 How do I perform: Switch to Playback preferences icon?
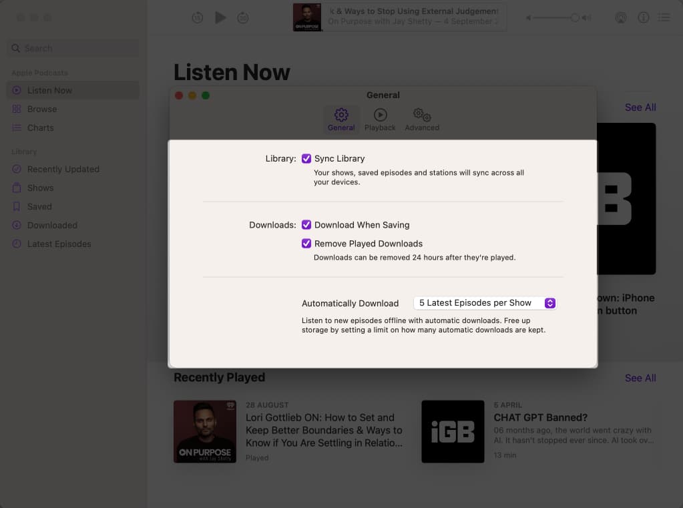pyautogui.click(x=380, y=119)
